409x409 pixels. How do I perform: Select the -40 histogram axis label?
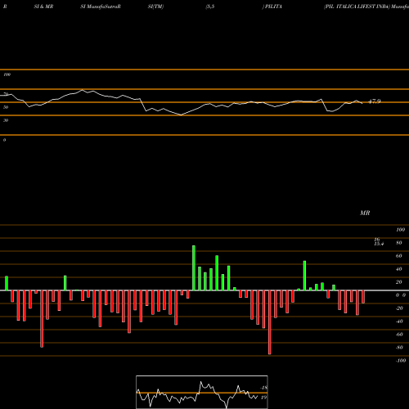click(399, 321)
